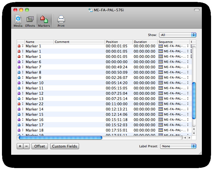Open Custom Fields

click(65, 146)
